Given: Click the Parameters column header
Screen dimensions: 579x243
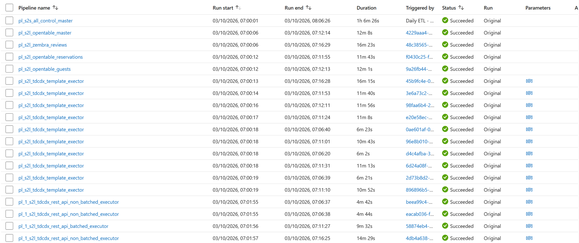Looking at the screenshot, I should click(538, 8).
